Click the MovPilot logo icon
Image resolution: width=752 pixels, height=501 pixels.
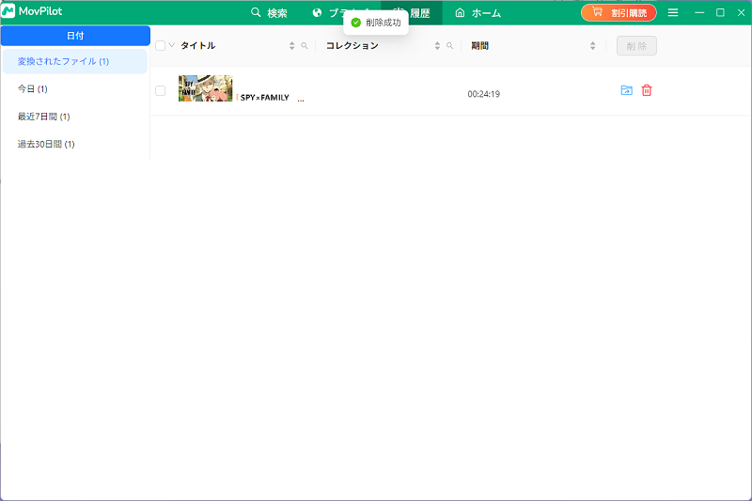click(x=8, y=11)
